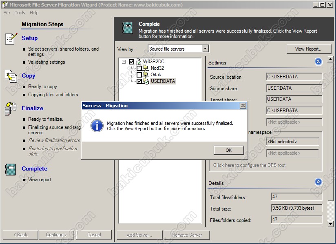
Task: Click the Complete step heading
Action: point(35,169)
